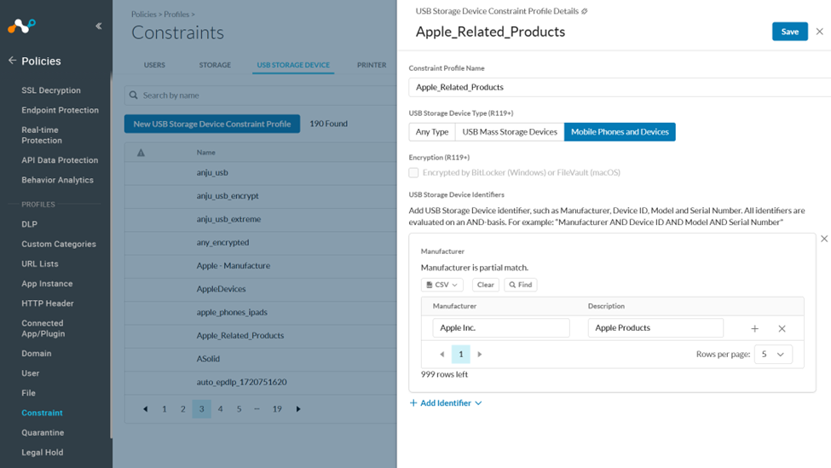The image size is (831, 468).
Task: Open the Storage tab
Action: 215,65
